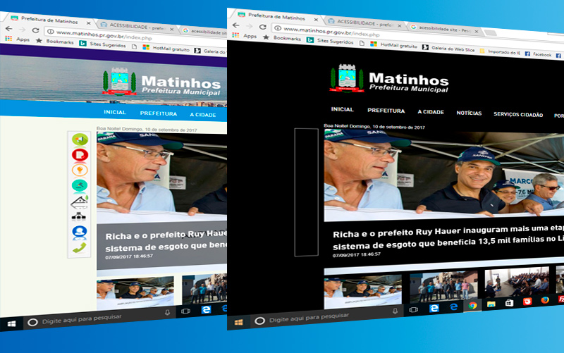Viewport: 564px width, 353px height.
Task: Open File Explorer from the right taskbar
Action: 491,304
